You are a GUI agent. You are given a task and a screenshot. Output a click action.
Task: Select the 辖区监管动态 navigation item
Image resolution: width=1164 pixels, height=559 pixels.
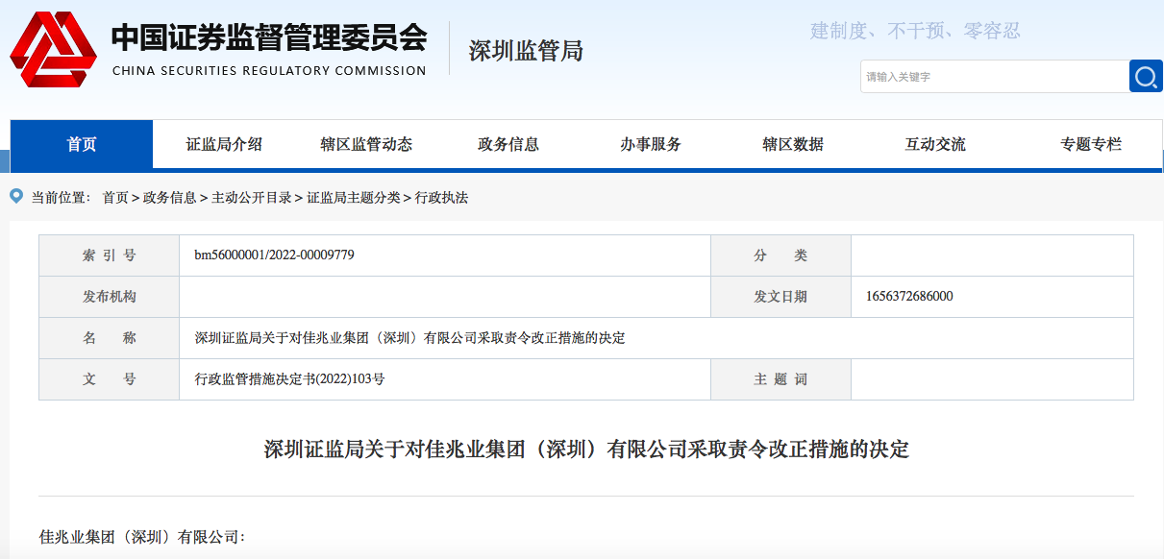click(x=366, y=145)
